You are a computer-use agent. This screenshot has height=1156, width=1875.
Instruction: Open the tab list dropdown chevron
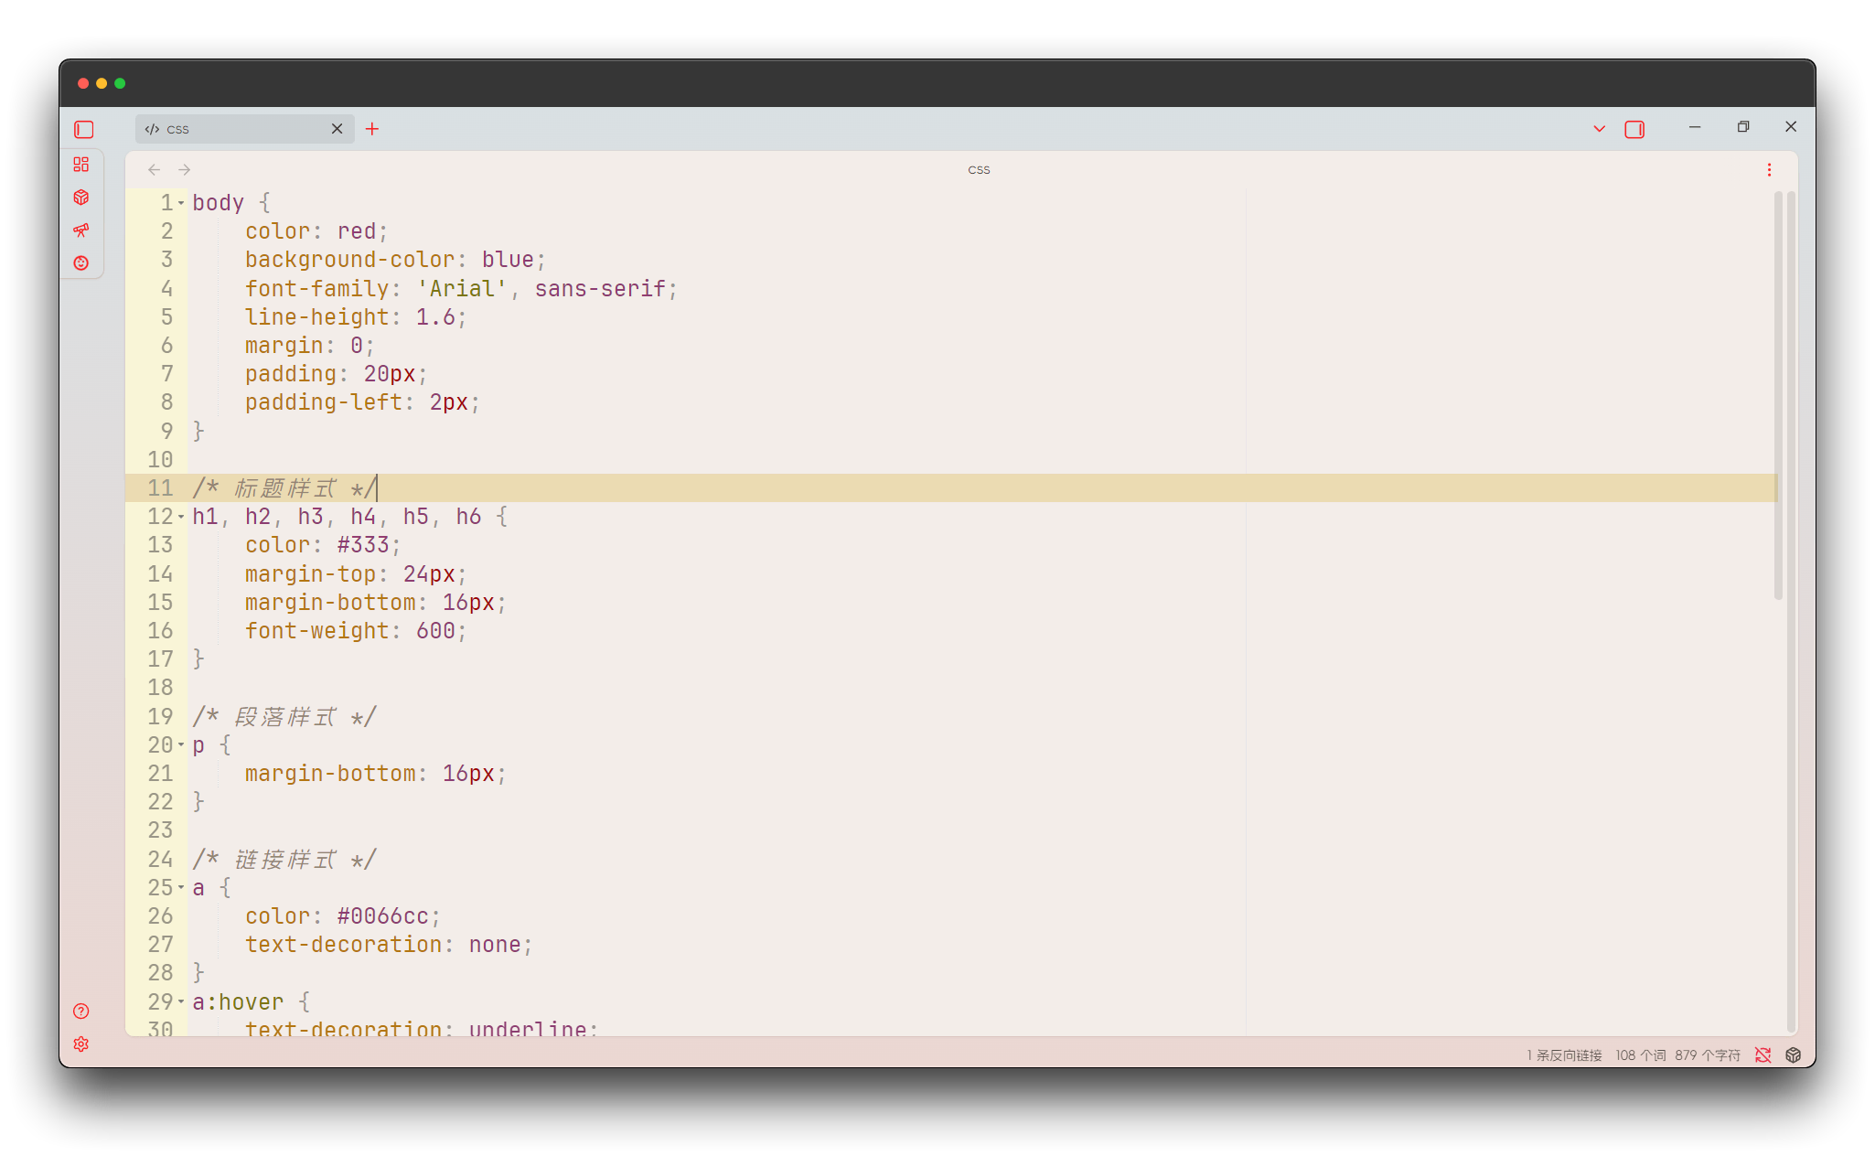(1598, 129)
